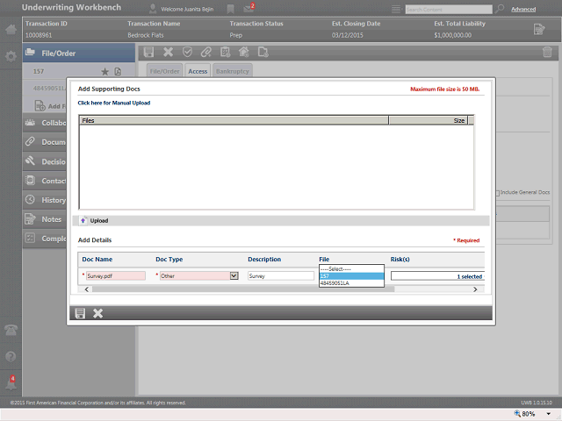This screenshot has height=421, width=562.
Task: Open the mail envelope with 2 badge
Action: [x=249, y=8]
